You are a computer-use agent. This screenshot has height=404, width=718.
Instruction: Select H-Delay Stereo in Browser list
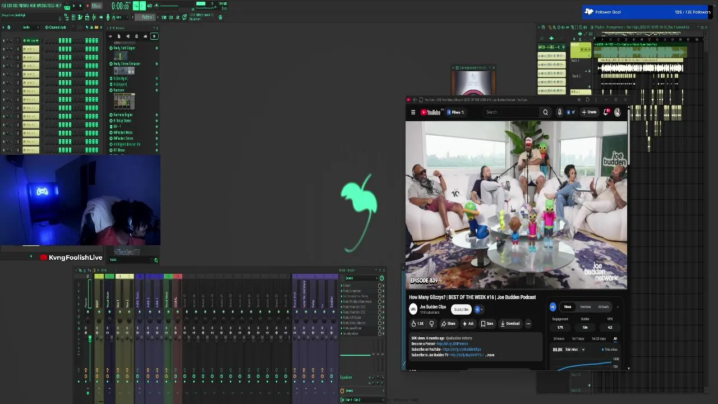[x=122, y=121]
